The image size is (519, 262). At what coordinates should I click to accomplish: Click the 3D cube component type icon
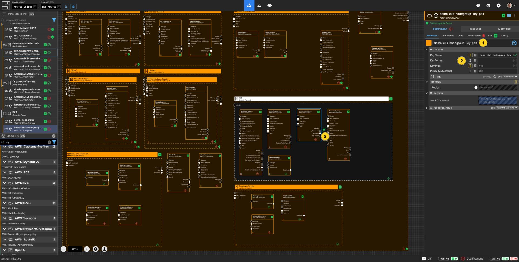[x=514, y=43]
